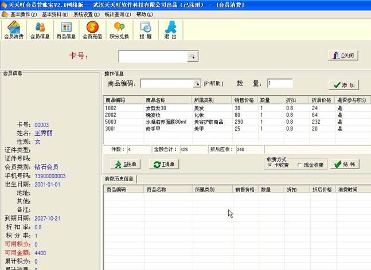Image resolution: width=371 pixels, height=270 pixels.
Task: Open 会员充值 toolbar icon
Action: click(x=92, y=30)
